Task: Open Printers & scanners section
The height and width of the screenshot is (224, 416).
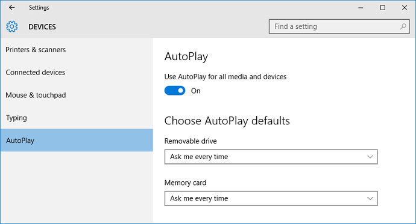Action: point(77,50)
